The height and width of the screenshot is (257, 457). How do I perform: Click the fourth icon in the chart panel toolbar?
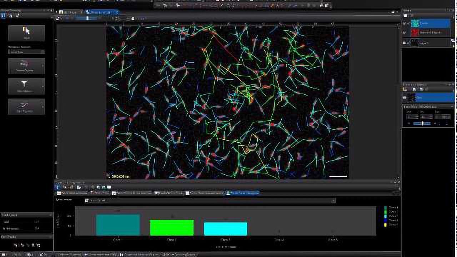(79, 187)
